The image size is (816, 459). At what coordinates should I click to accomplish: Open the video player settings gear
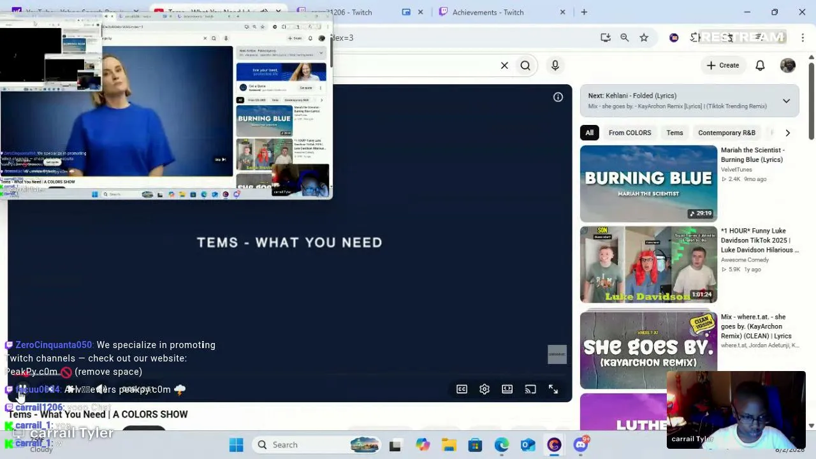[484, 389]
